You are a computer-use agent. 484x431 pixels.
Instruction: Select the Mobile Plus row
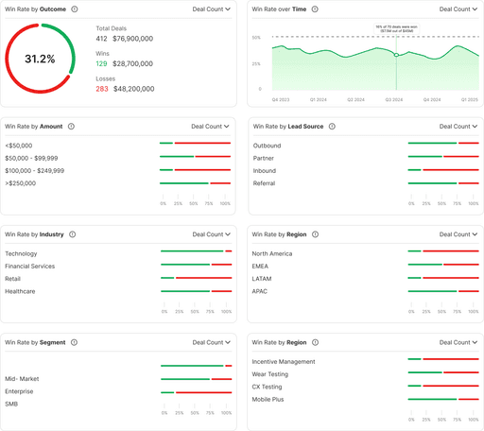coord(365,400)
